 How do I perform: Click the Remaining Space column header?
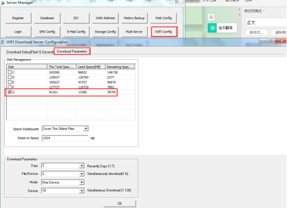(120, 67)
